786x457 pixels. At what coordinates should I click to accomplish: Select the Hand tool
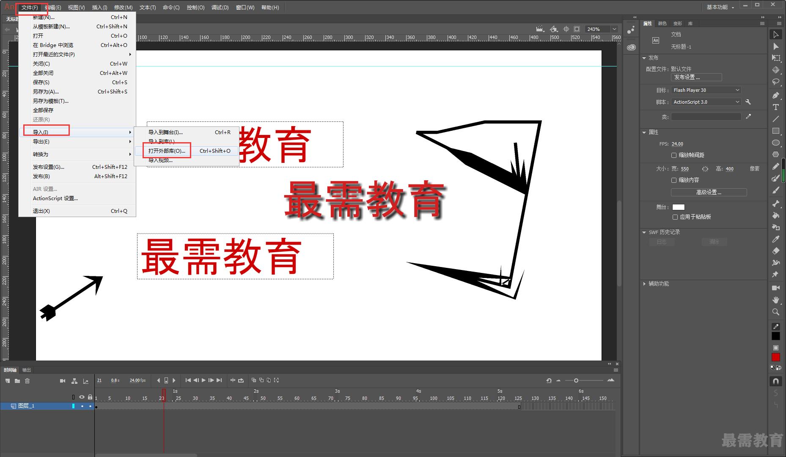point(776,300)
